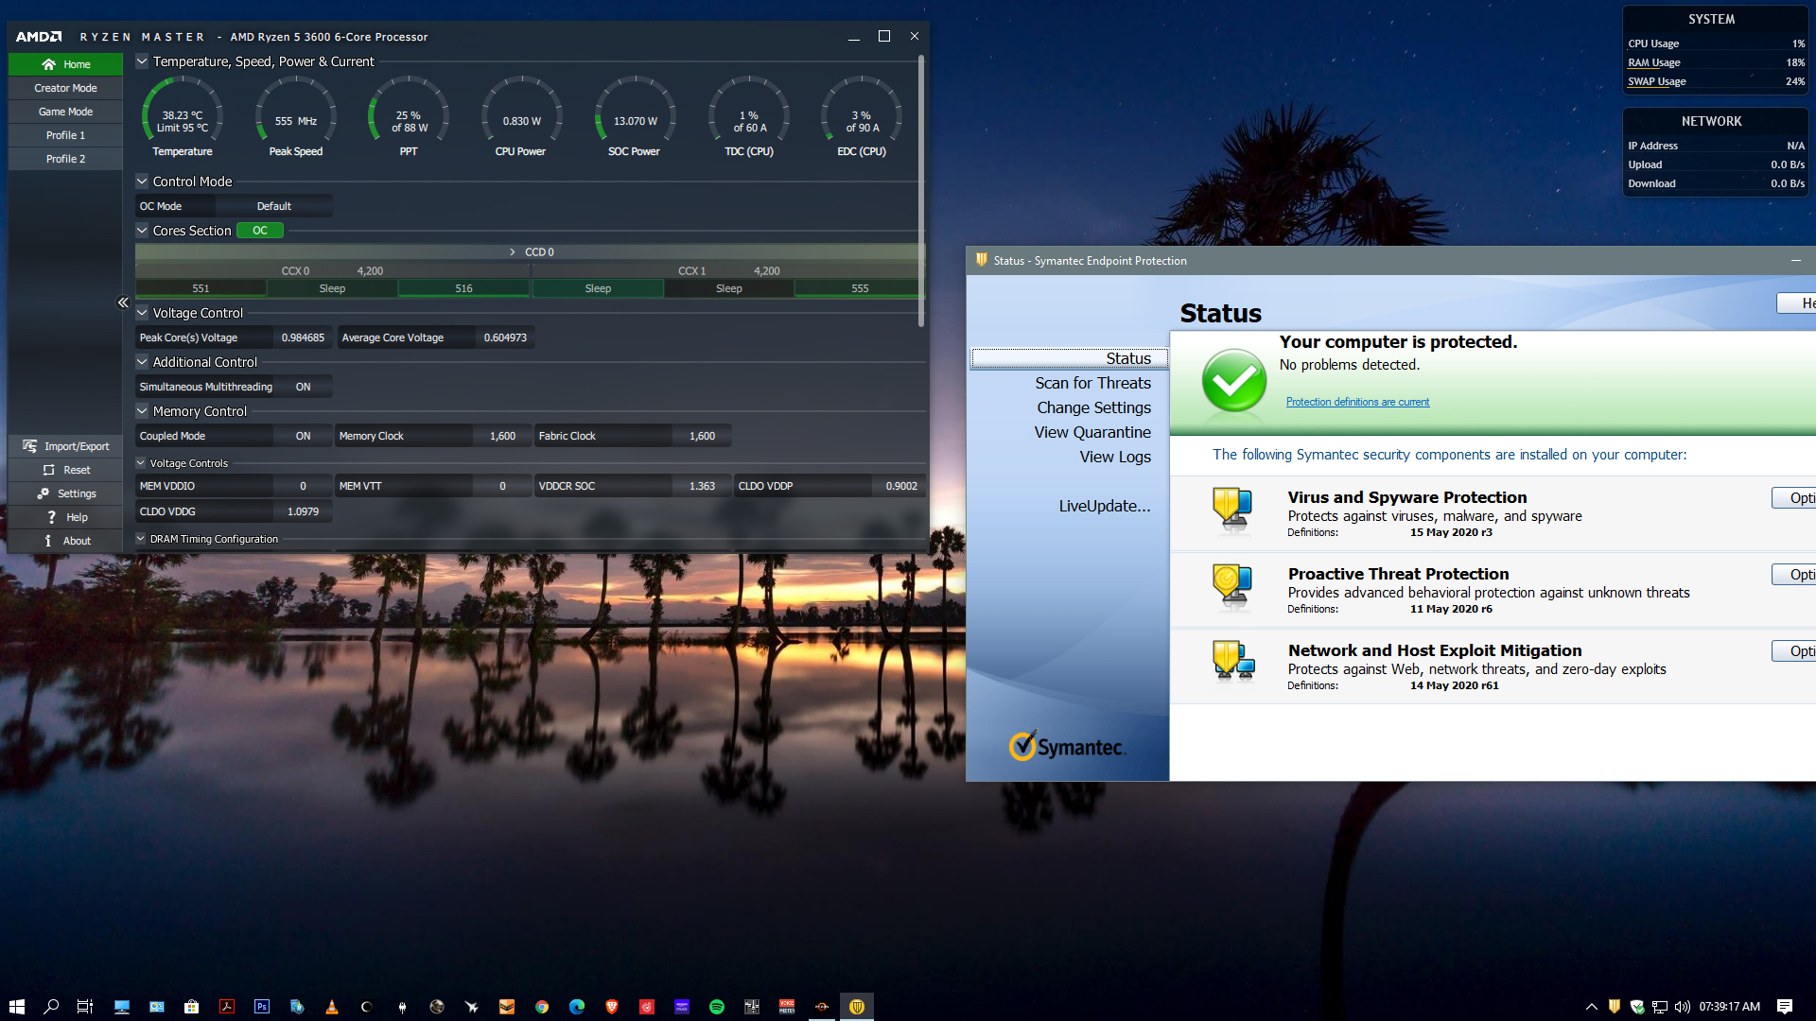Click the Ryzen Master vertical scrollbar

pos(921,189)
